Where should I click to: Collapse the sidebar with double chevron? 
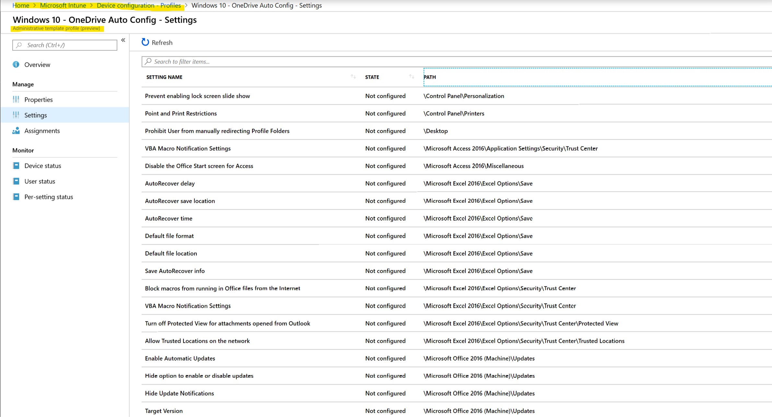(123, 40)
